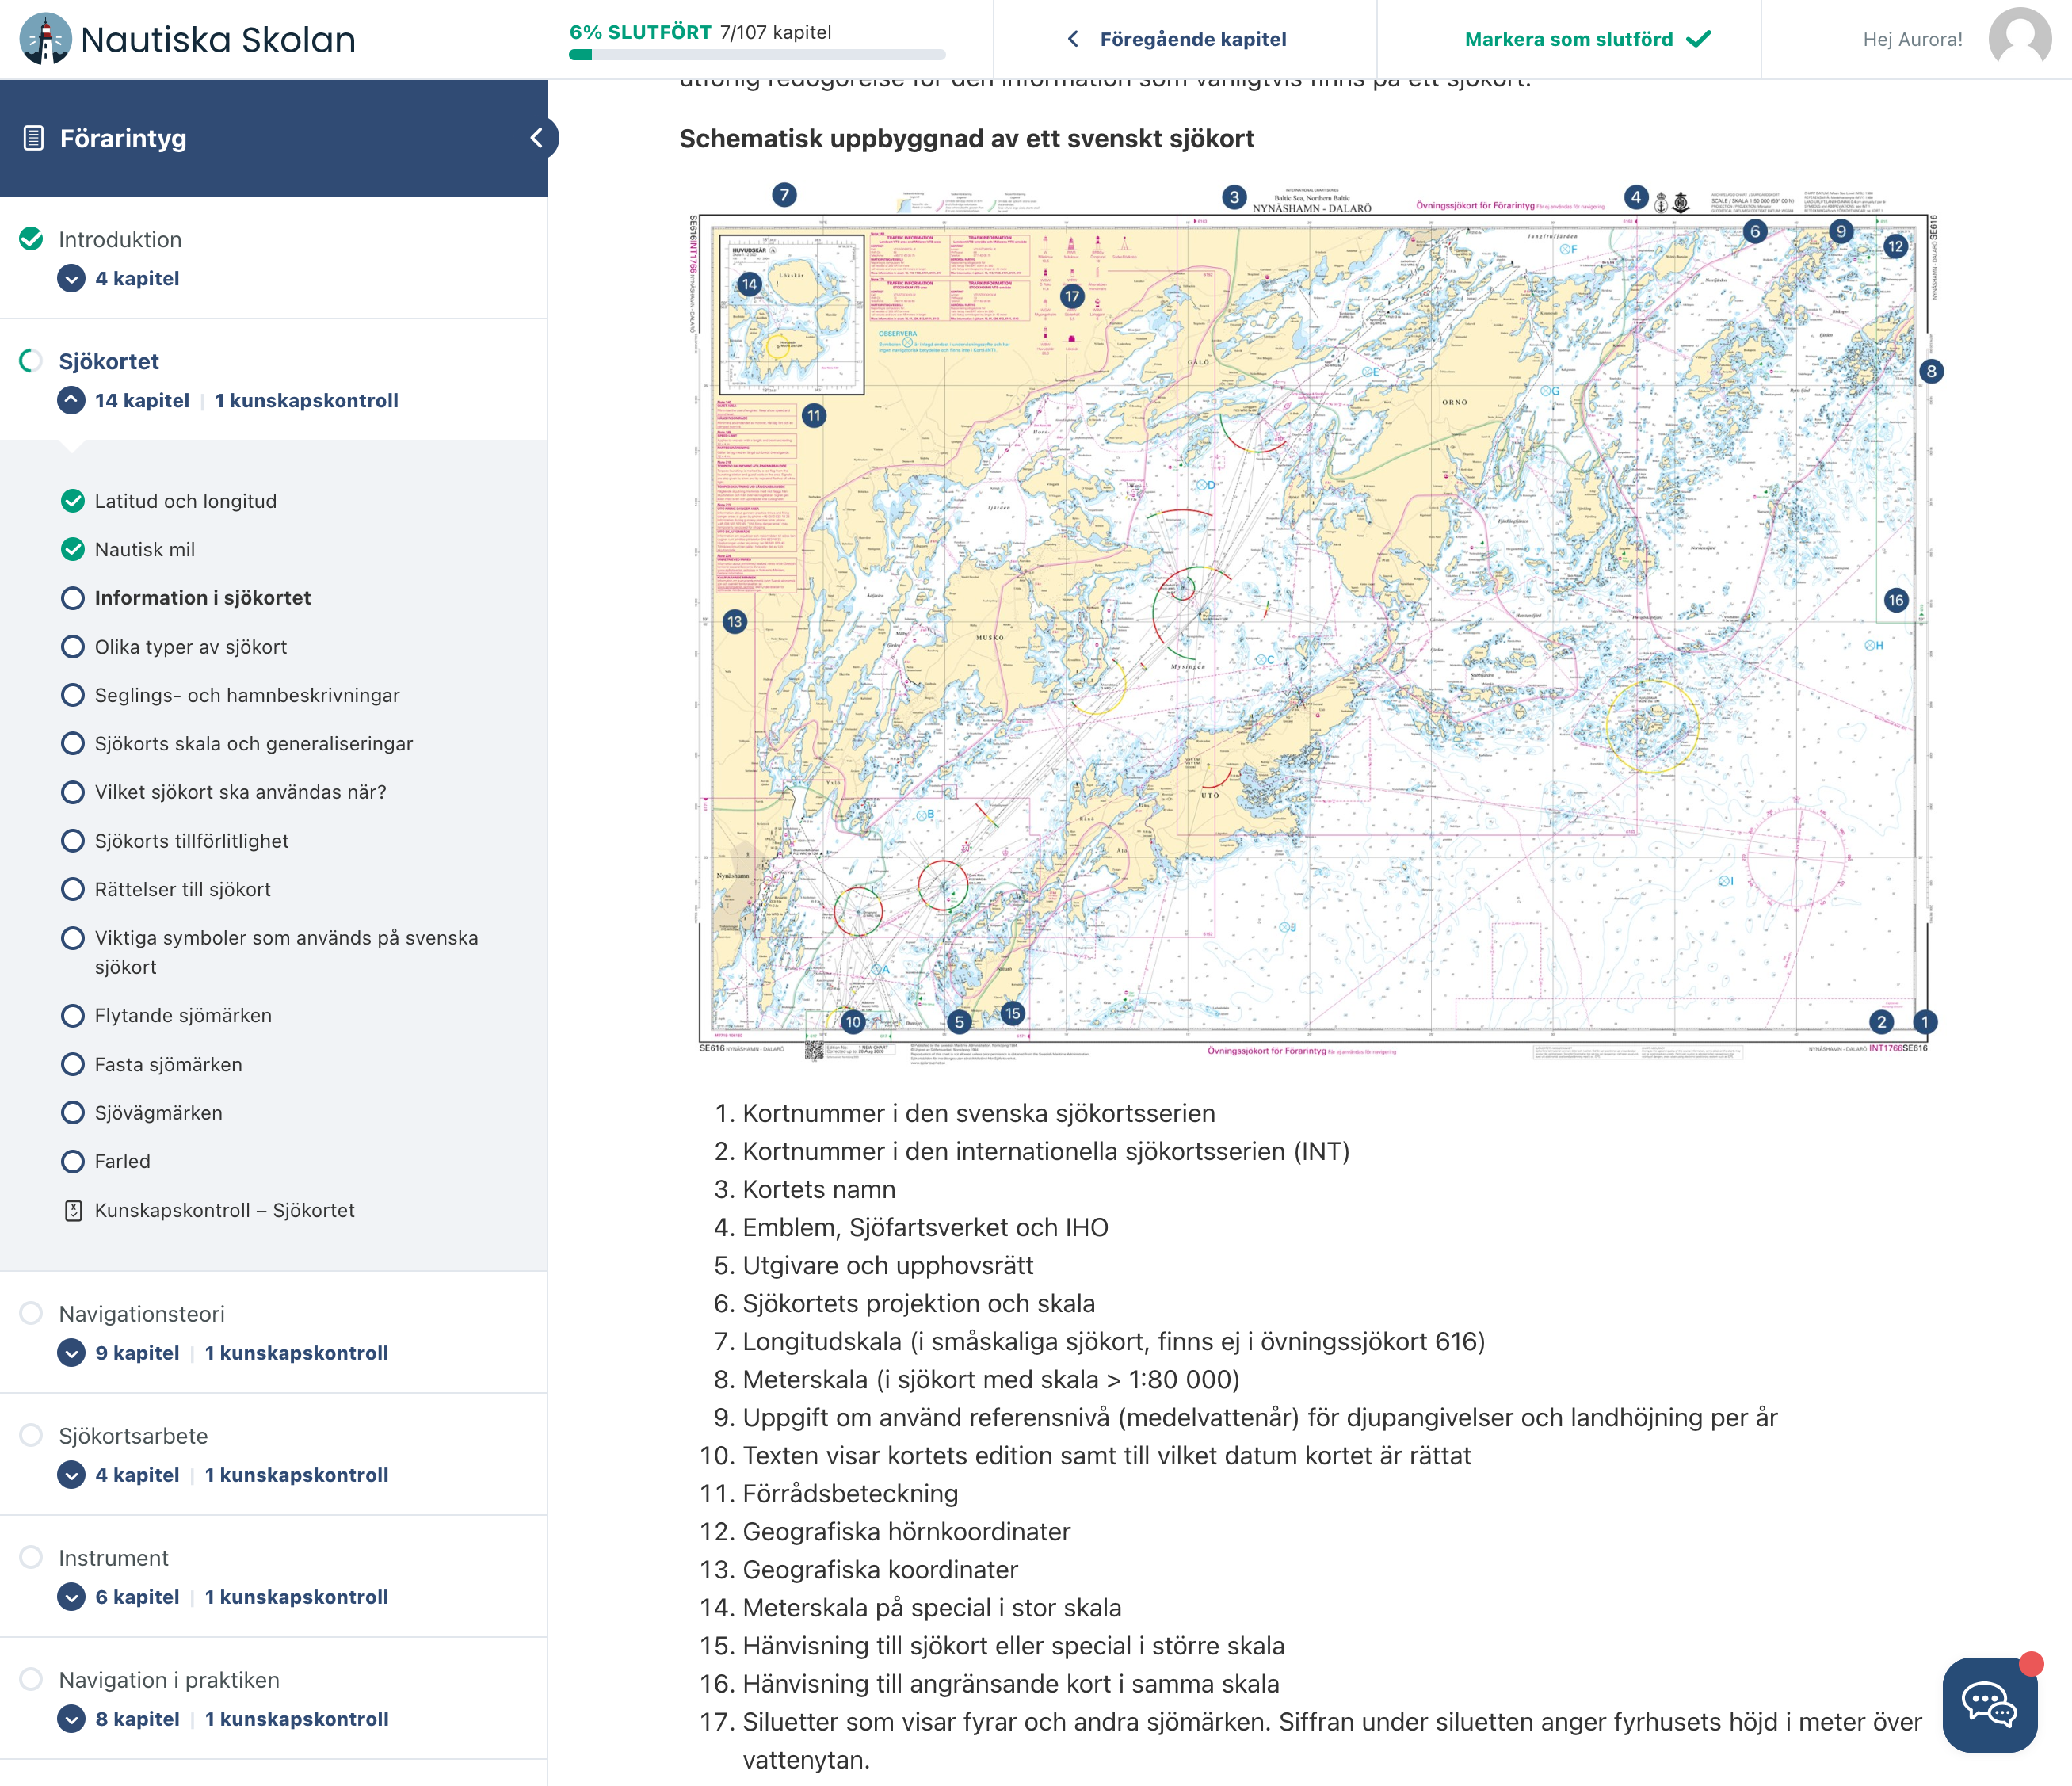Expand the Introduktion 4 kapitel list
This screenshot has height=1786, width=2072.
pos(71,278)
